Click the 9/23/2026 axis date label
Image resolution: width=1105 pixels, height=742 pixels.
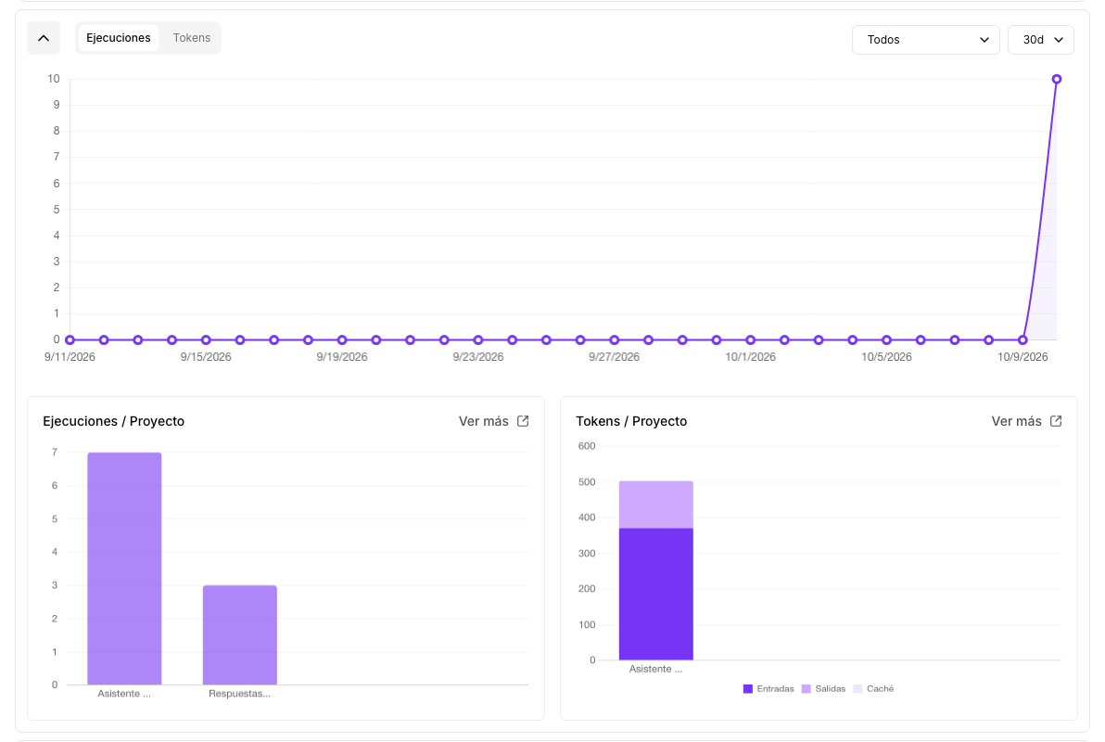[477, 357]
